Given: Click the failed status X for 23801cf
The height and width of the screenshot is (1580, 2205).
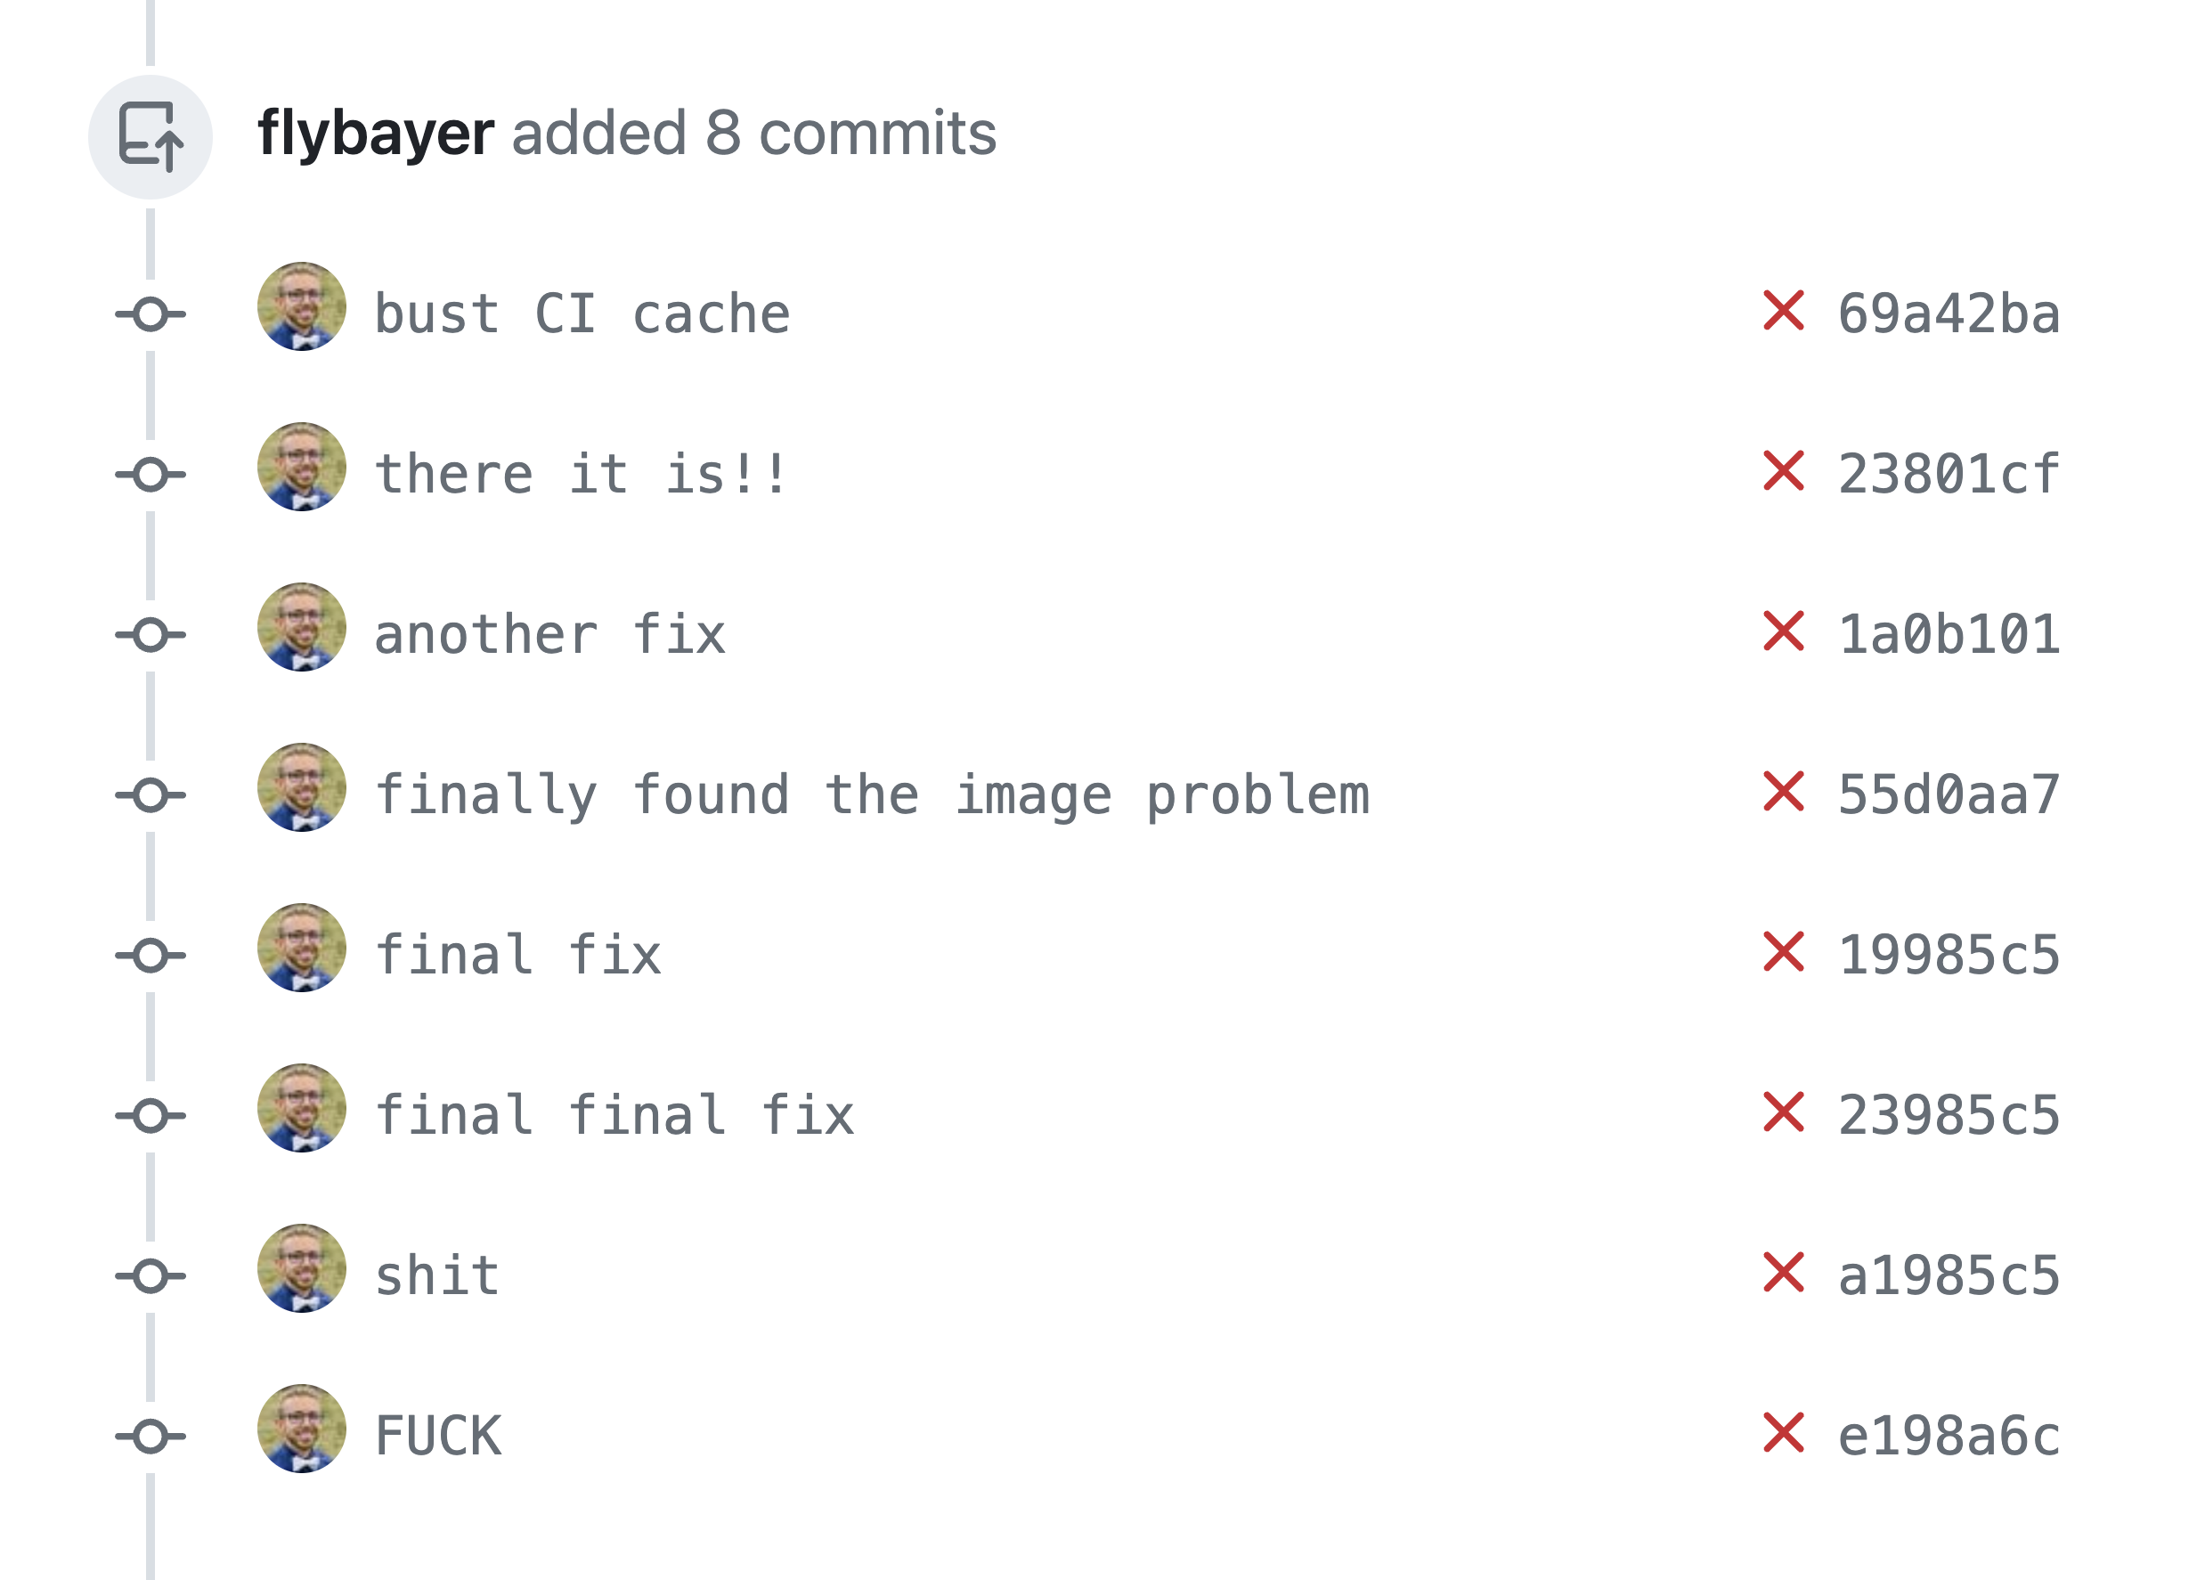Looking at the screenshot, I should (x=1783, y=471).
